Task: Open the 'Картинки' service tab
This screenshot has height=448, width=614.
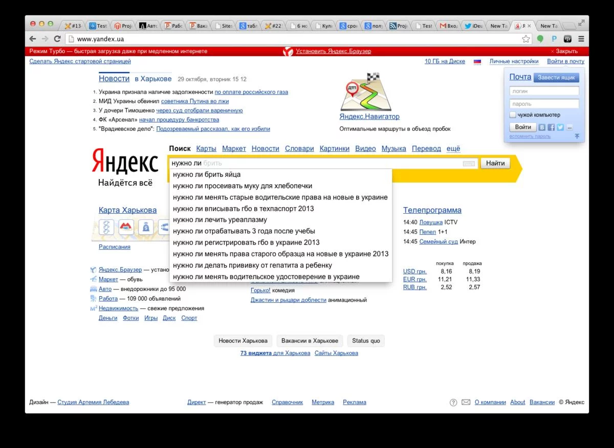Action: (x=335, y=148)
